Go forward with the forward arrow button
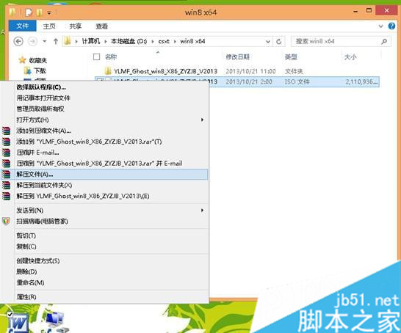401x333 pixels. (x=32, y=41)
